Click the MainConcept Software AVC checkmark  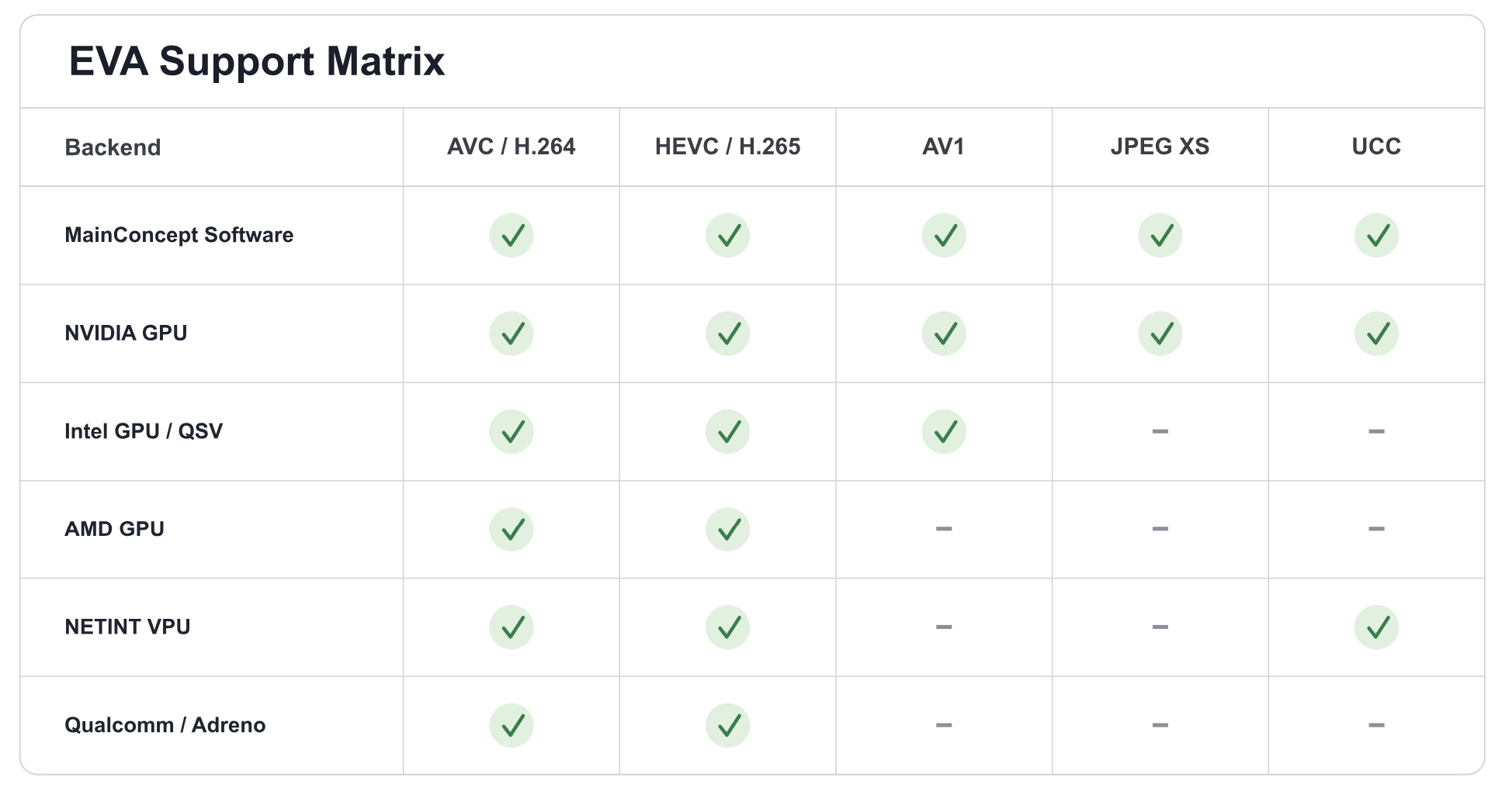pos(511,235)
